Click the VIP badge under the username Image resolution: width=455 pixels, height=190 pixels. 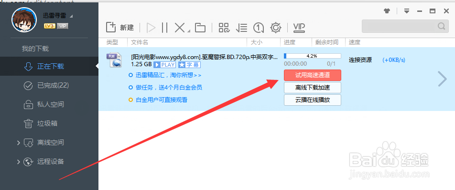(x=63, y=26)
